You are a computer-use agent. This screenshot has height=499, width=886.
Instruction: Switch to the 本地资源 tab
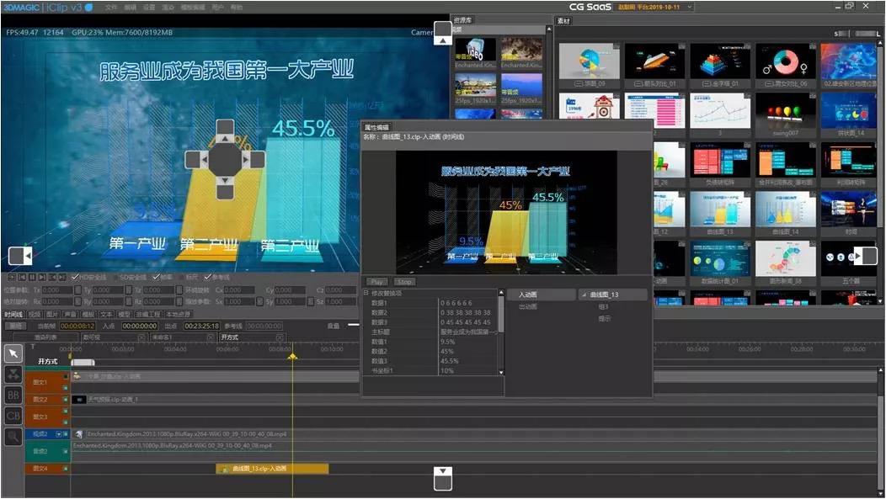(x=179, y=314)
